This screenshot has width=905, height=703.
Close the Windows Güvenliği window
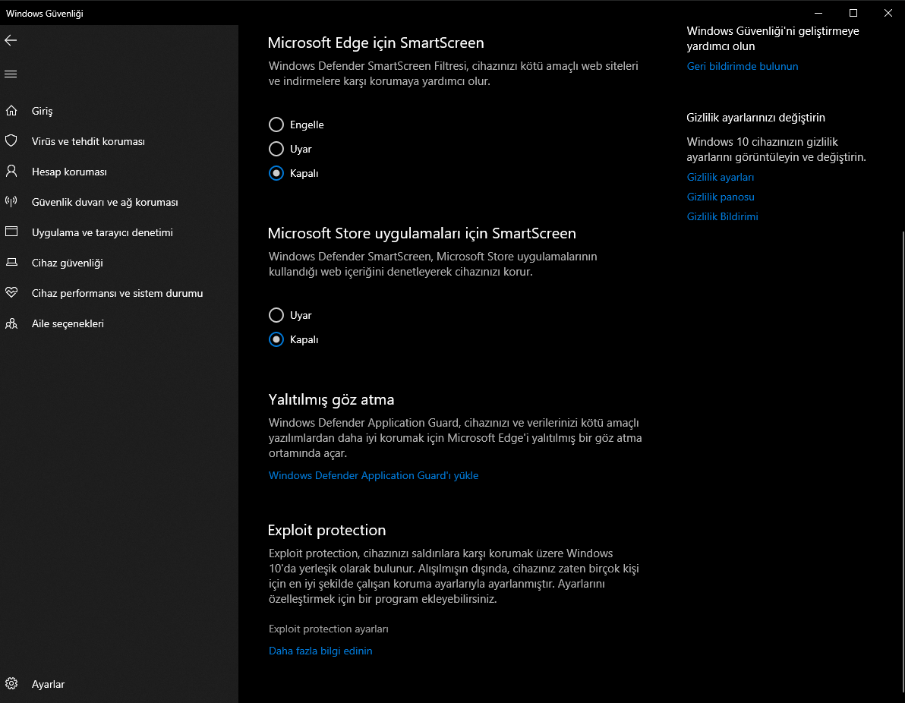(x=888, y=13)
